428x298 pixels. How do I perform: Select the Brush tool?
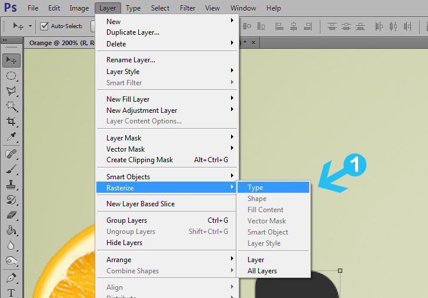click(11, 169)
